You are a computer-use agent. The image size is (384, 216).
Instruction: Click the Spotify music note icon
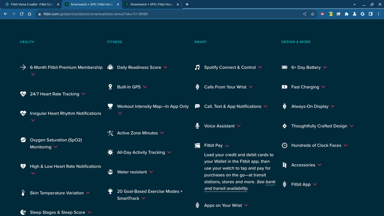198,67
